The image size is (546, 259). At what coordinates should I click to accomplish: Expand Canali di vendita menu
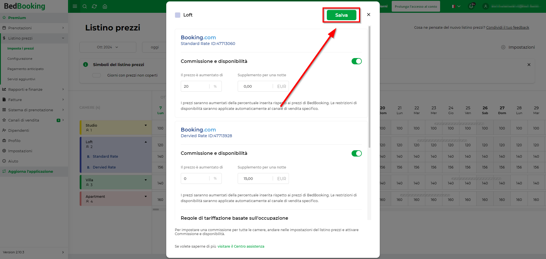34,120
